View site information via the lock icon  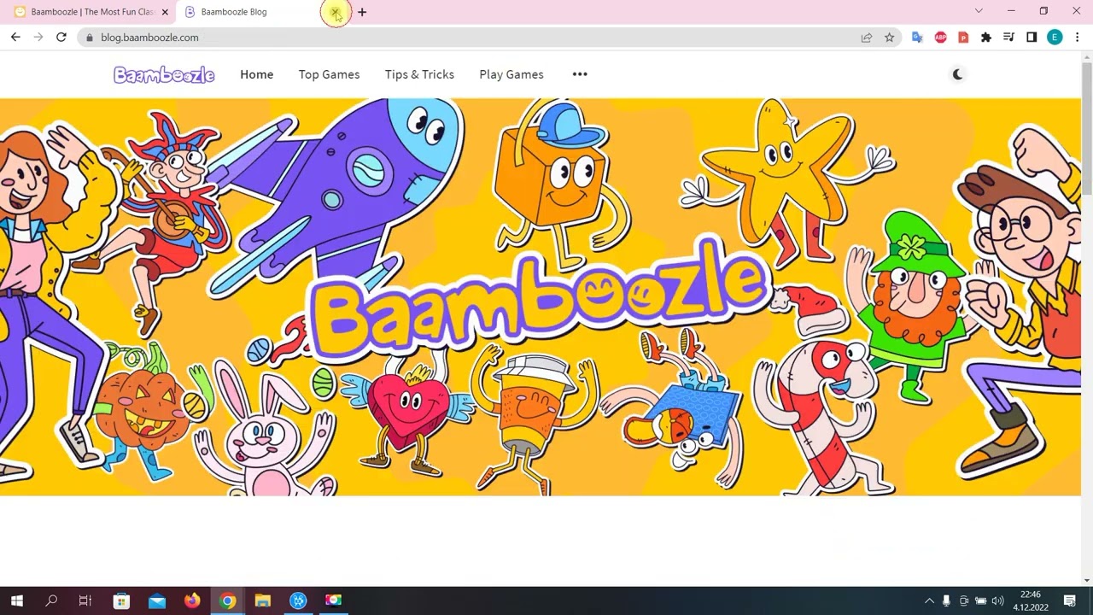(90, 38)
